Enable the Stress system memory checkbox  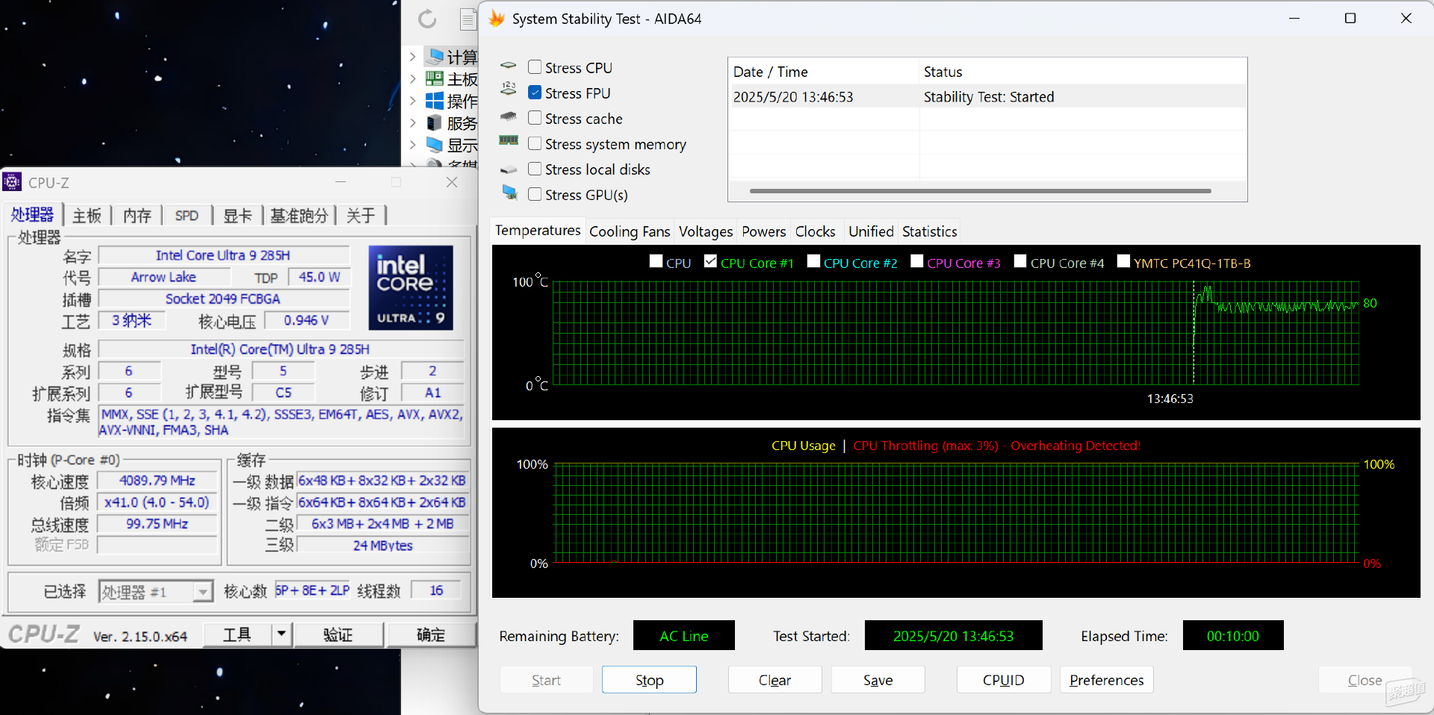tap(535, 143)
